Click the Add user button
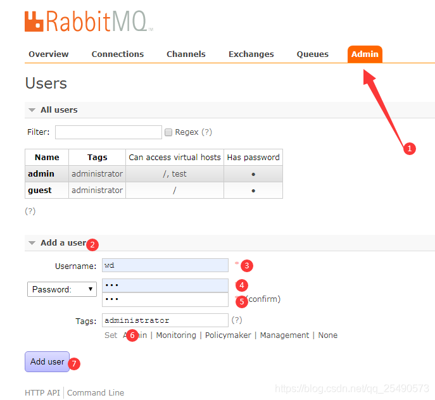 [x=47, y=362]
